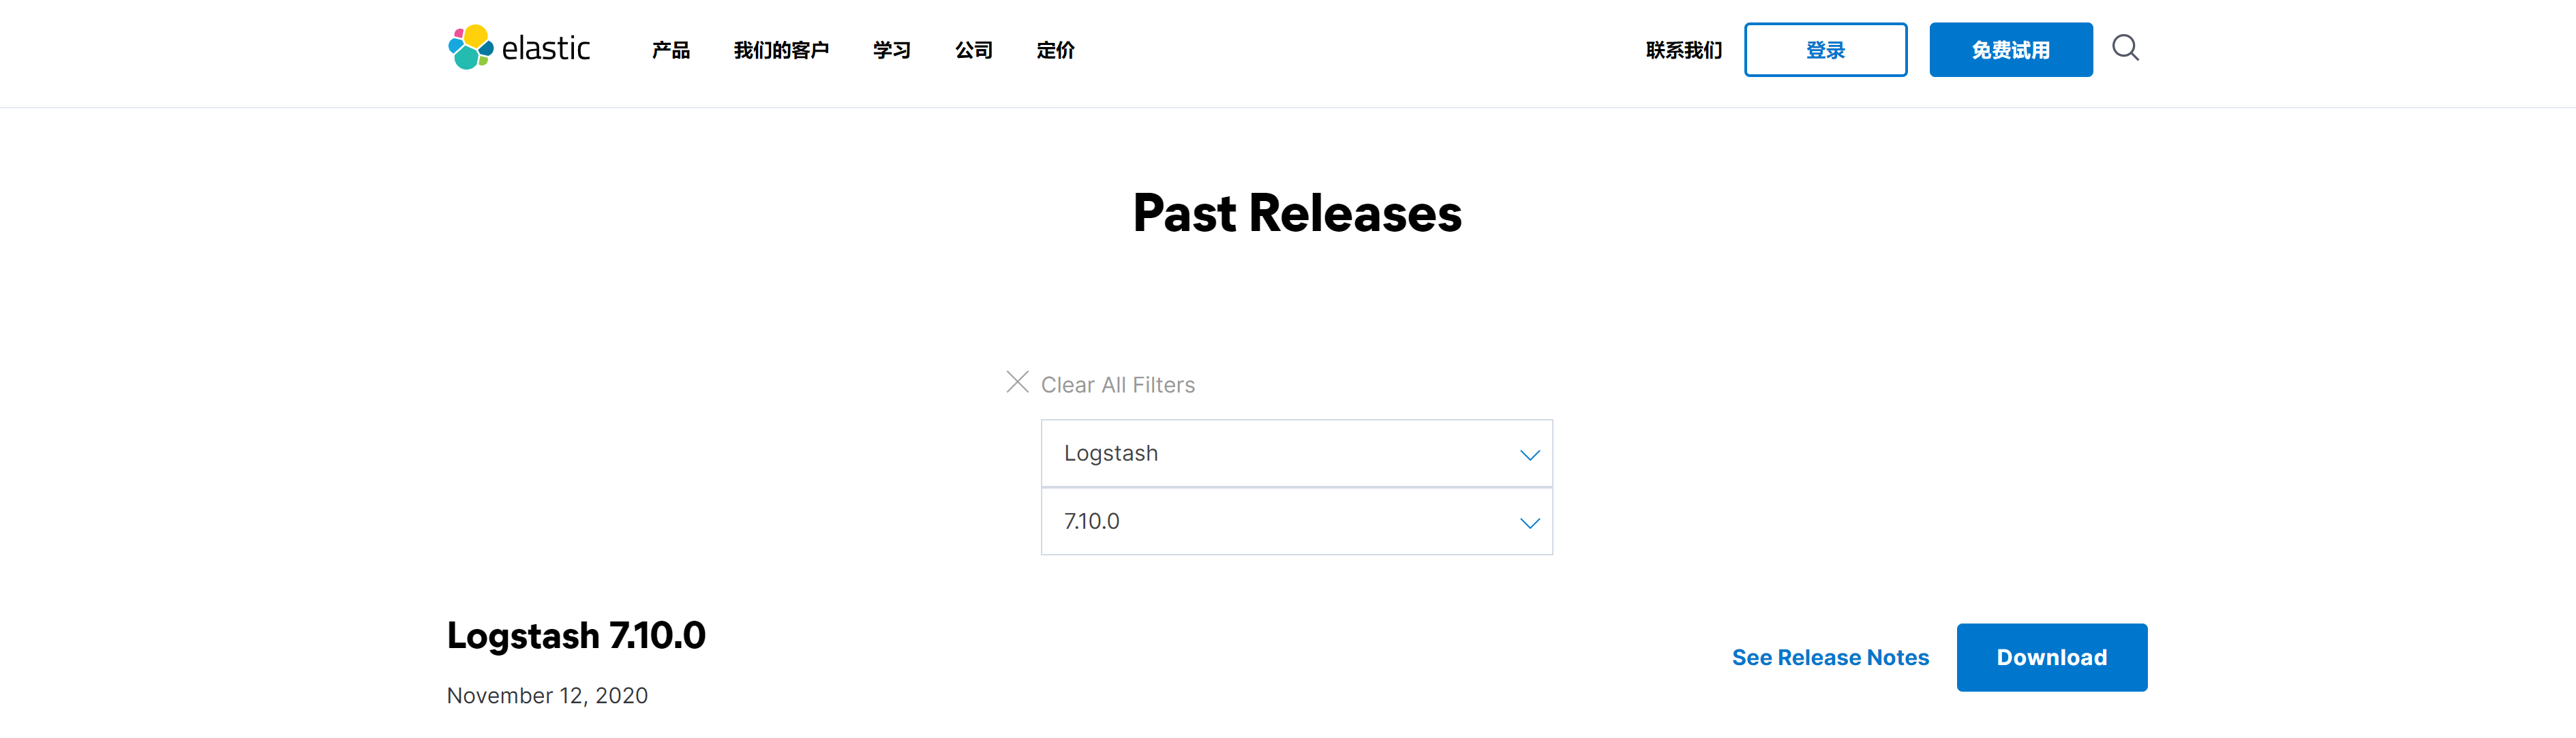Open the 学习 menu
Screen dimensions: 2576x738
[x=892, y=50]
